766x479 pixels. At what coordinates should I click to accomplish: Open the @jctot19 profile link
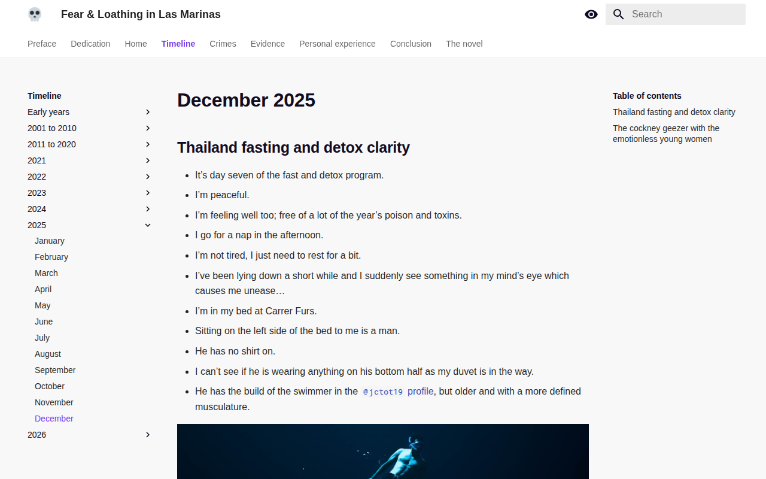coord(398,392)
